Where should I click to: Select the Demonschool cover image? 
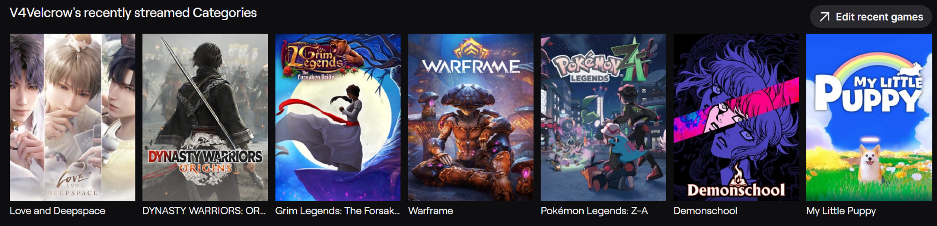736,117
